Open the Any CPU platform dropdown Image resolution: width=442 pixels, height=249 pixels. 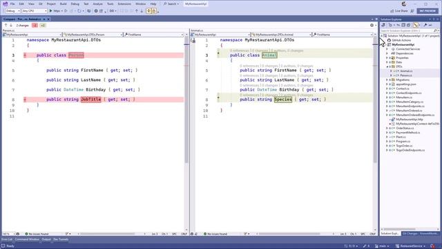point(35,11)
